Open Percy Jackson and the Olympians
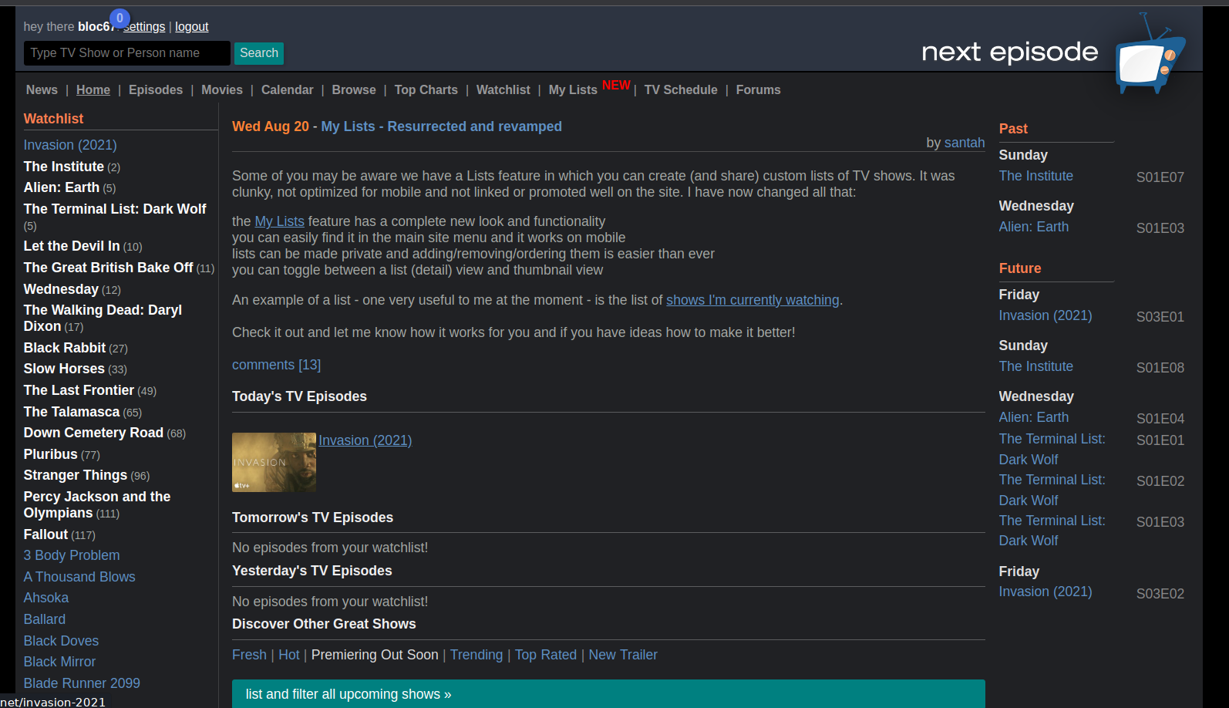Screen dimensions: 1229x708 point(97,504)
